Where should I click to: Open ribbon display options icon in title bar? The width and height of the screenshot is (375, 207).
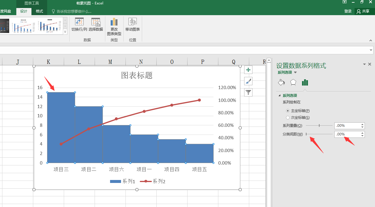click(x=344, y=2)
